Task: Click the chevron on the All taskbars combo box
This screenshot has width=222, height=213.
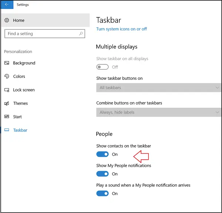Action: [217, 87]
